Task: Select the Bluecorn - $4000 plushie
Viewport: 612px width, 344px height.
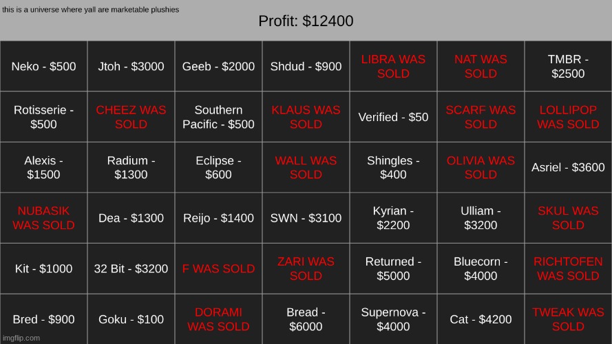Action: coord(481,269)
